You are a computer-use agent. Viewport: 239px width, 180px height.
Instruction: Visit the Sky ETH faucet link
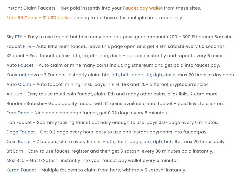[15, 37]
